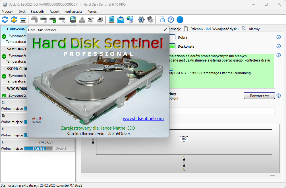The width and height of the screenshot is (286, 188).
Task: Select the SSDPR-CL100 disk entry
Action: [x=14, y=75]
